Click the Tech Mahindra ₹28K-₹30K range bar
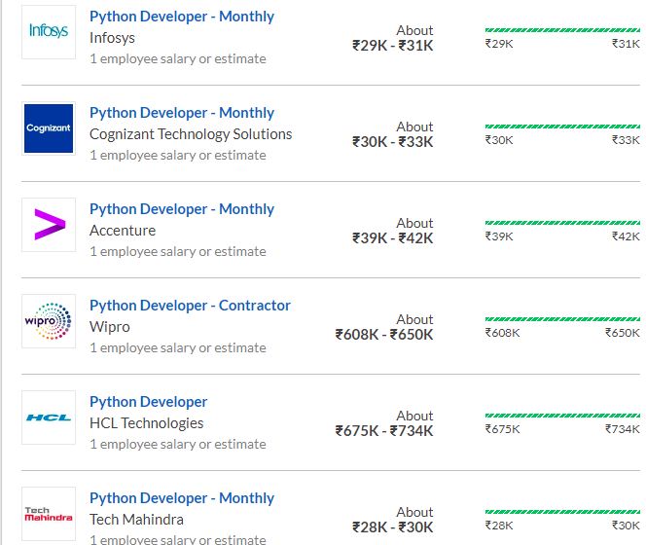Image resolution: width=646 pixels, height=545 pixels. coord(562,512)
